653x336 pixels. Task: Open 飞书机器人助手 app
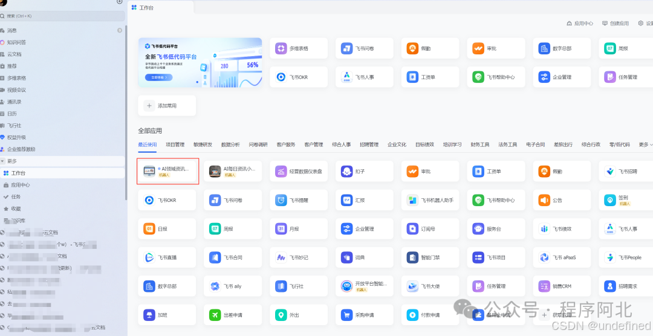[x=430, y=200]
